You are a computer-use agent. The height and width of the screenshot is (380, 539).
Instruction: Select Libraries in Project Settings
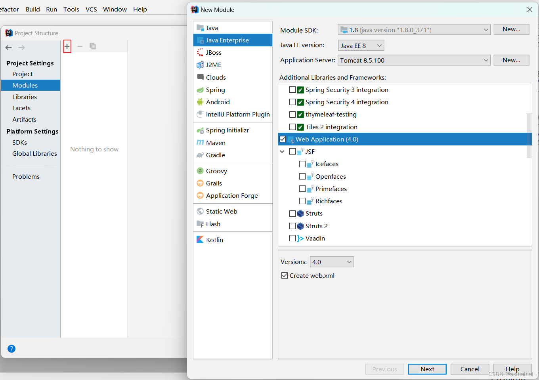25,97
